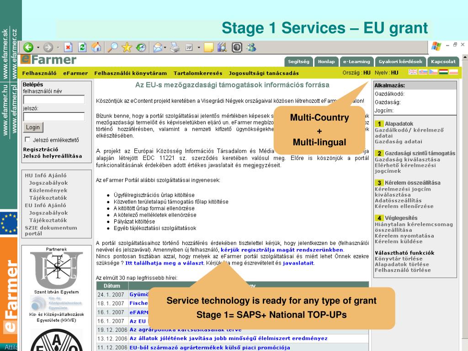Open the Gazdaság kiválasztása link
Screen dimensions: 468x351
(407, 160)
